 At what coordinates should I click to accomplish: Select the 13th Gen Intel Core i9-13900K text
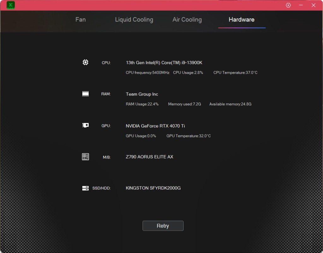(x=164, y=62)
